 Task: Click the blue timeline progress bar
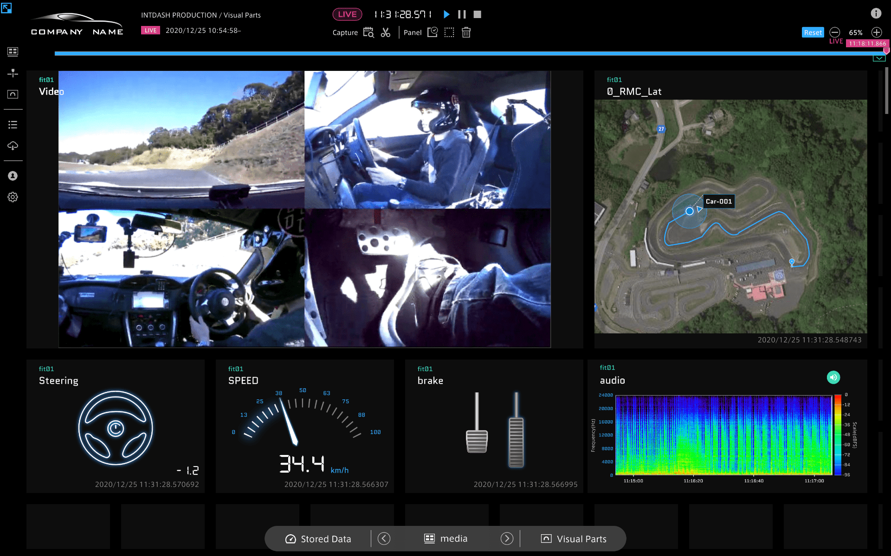pos(469,54)
